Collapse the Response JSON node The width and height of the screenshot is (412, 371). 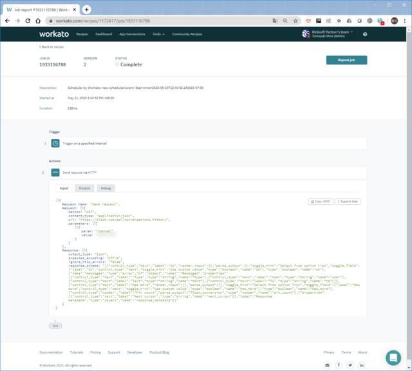[x=84, y=251]
